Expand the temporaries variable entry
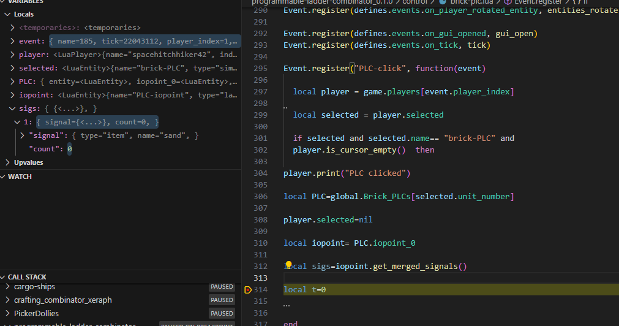The image size is (619, 326). [13, 28]
